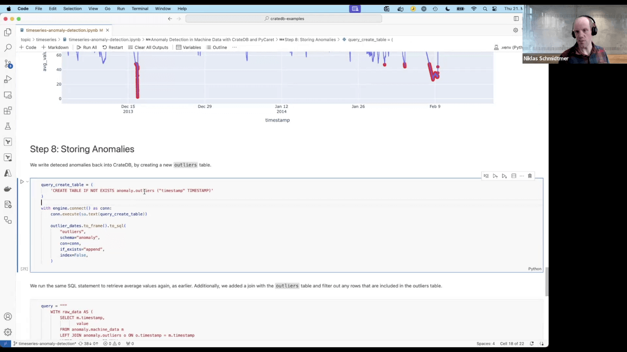Viewport: 627px width, 352px height.
Task: Open the Docker view in sidebar
Action: pos(8,189)
